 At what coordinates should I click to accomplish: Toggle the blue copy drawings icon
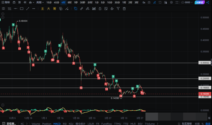76,9
